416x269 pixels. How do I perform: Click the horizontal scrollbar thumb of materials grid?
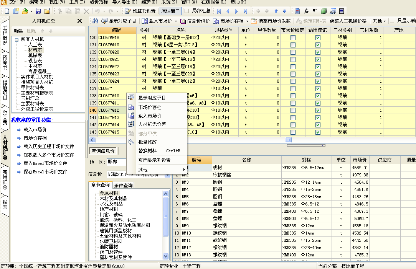point(288,140)
